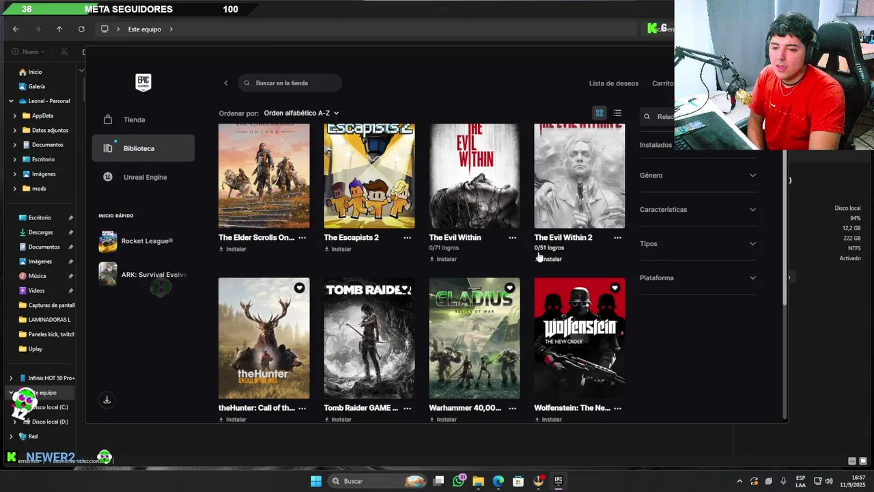Viewport: 874px width, 492px height.
Task: Select Disco local (D:) in Explorer
Action: click(x=49, y=422)
